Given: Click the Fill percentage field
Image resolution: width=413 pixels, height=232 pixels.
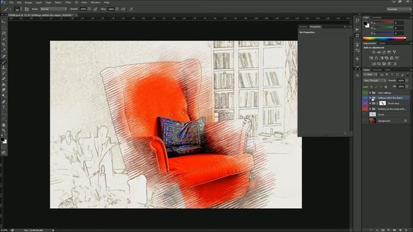Looking at the screenshot, I should coord(401,86).
